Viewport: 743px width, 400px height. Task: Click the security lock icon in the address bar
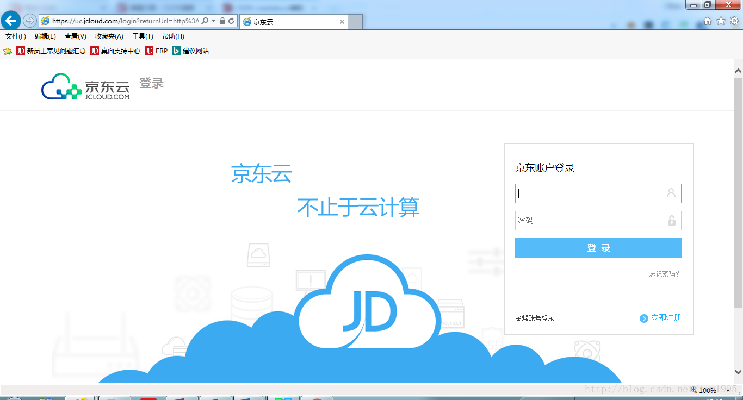222,21
